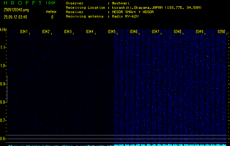Image resolution: width=230 pixels, height=146 pixels.
Task: Click time marker 0344
Action: (90, 32)
